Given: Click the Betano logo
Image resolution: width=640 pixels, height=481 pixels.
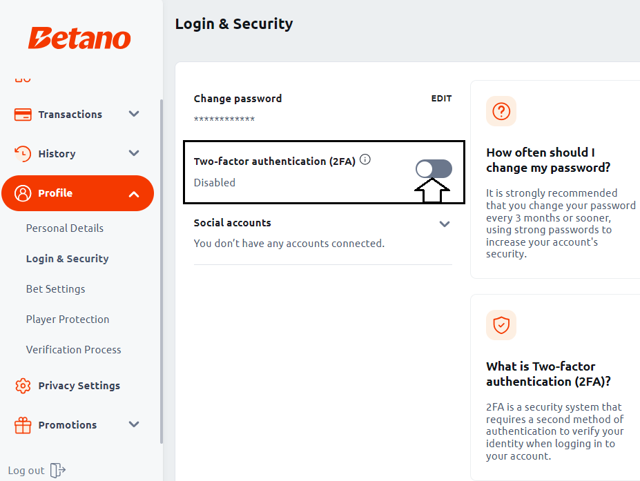Looking at the screenshot, I should point(79,39).
